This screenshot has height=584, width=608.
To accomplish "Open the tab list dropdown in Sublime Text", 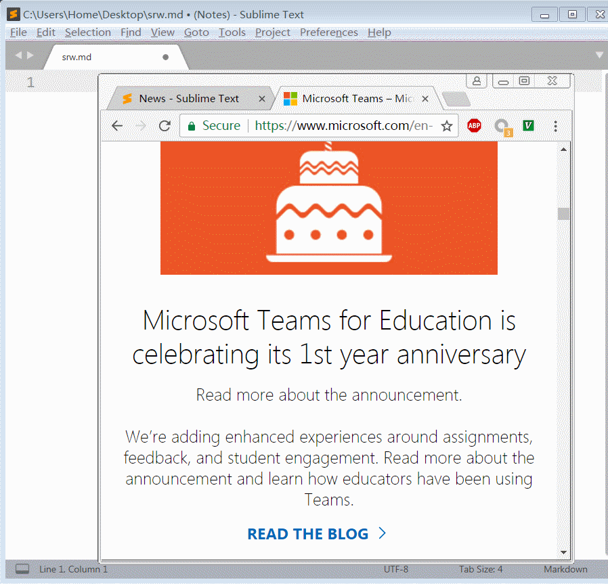I will pos(599,55).
